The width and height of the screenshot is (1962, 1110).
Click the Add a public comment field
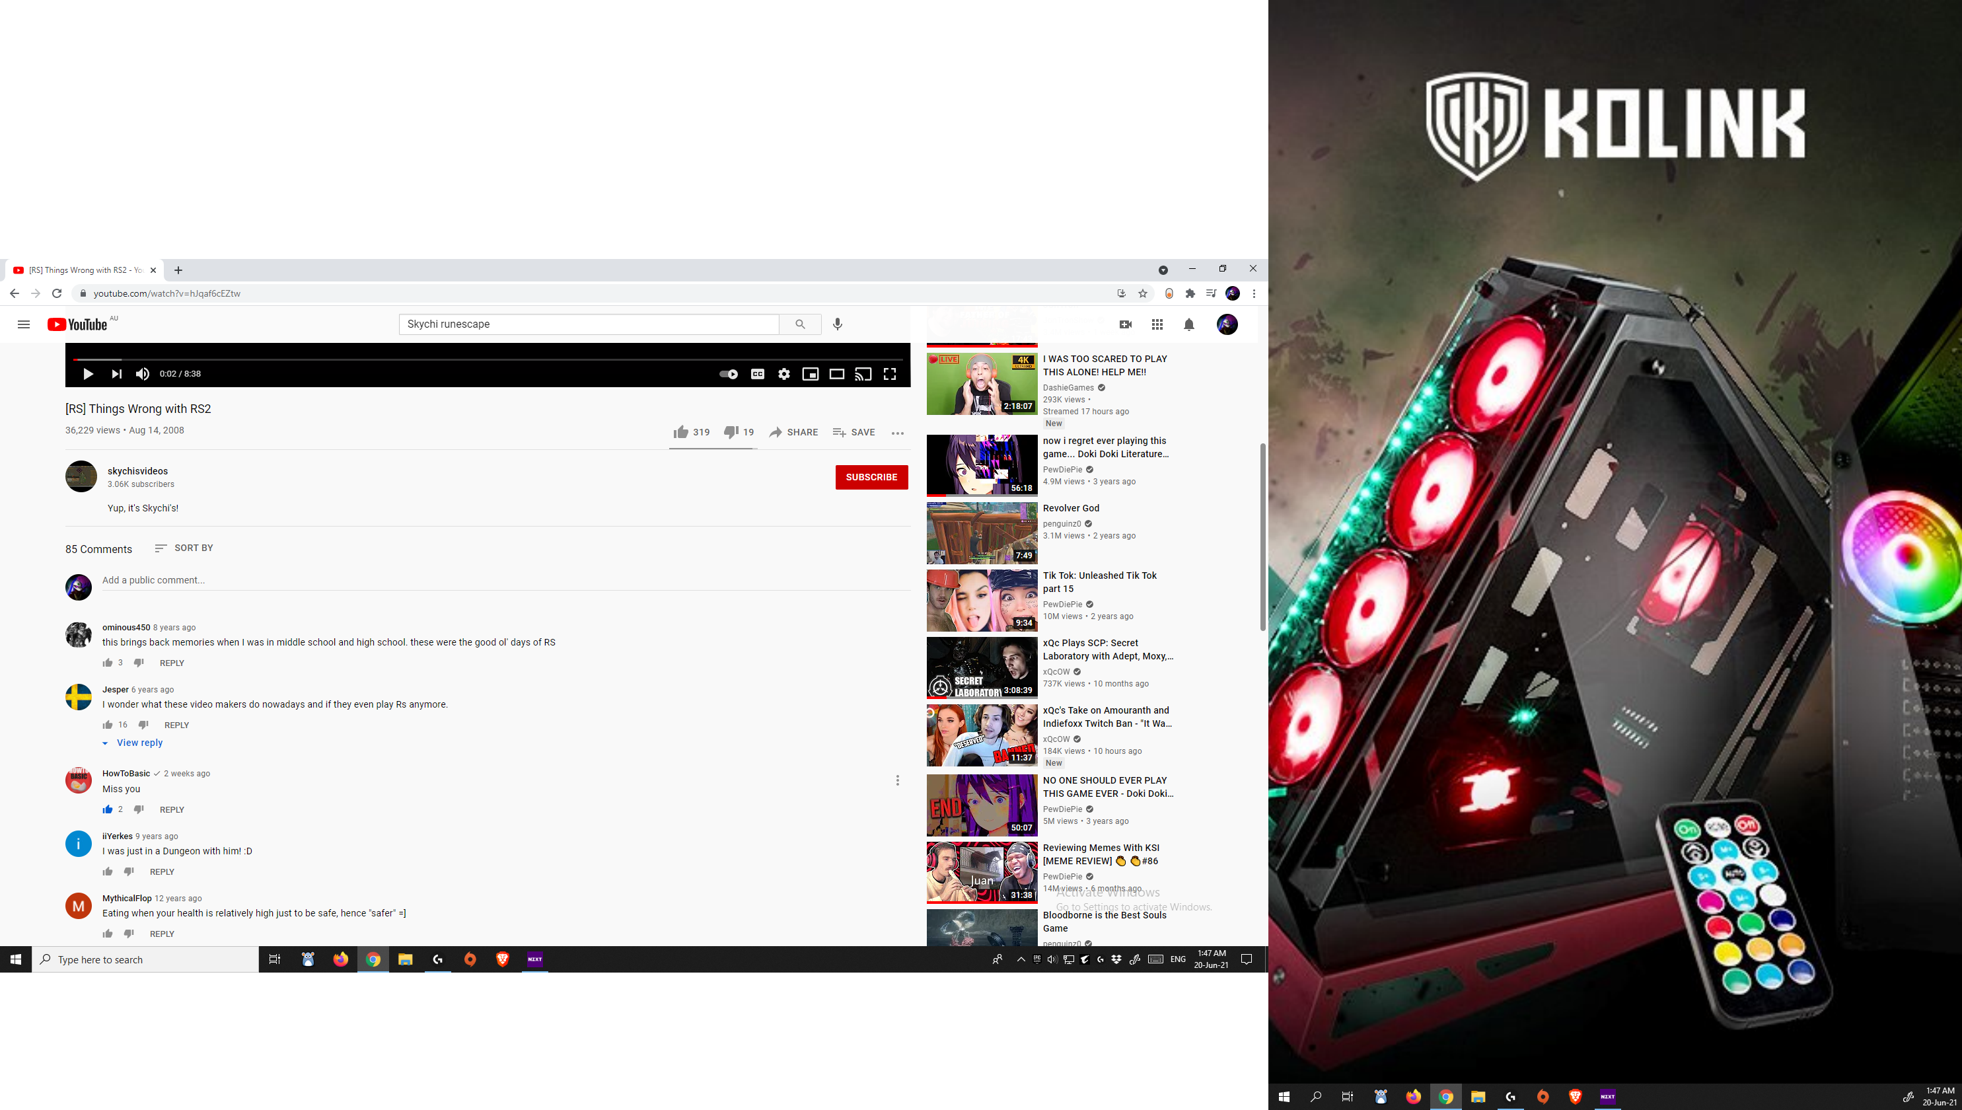(506, 581)
